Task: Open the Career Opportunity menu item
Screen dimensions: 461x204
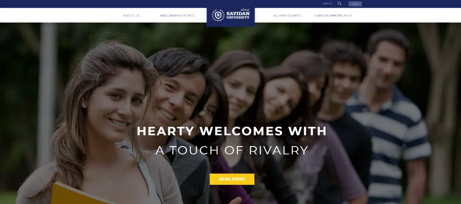Action: 333,16
